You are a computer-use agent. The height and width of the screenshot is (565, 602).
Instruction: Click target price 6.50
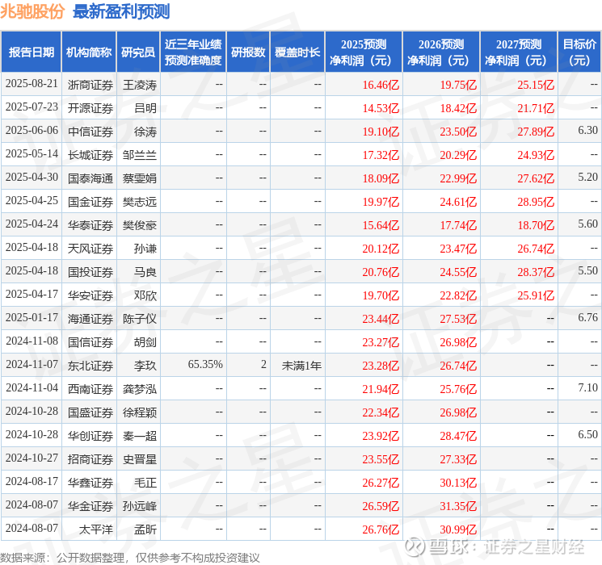click(587, 434)
